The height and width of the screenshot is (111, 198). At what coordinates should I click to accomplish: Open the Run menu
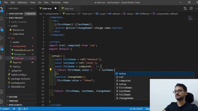(46, 2)
